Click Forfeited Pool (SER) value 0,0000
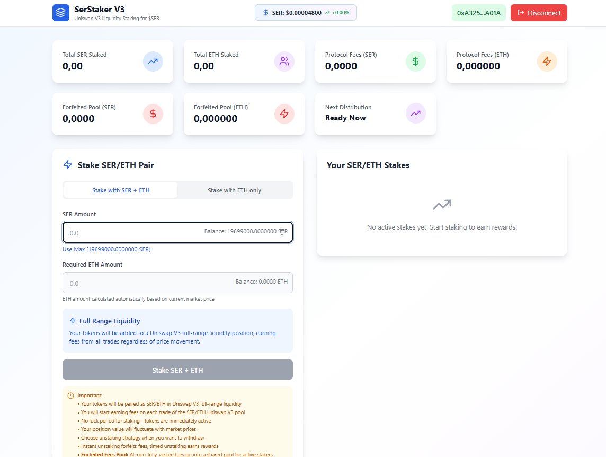The height and width of the screenshot is (457, 606). pos(78,118)
